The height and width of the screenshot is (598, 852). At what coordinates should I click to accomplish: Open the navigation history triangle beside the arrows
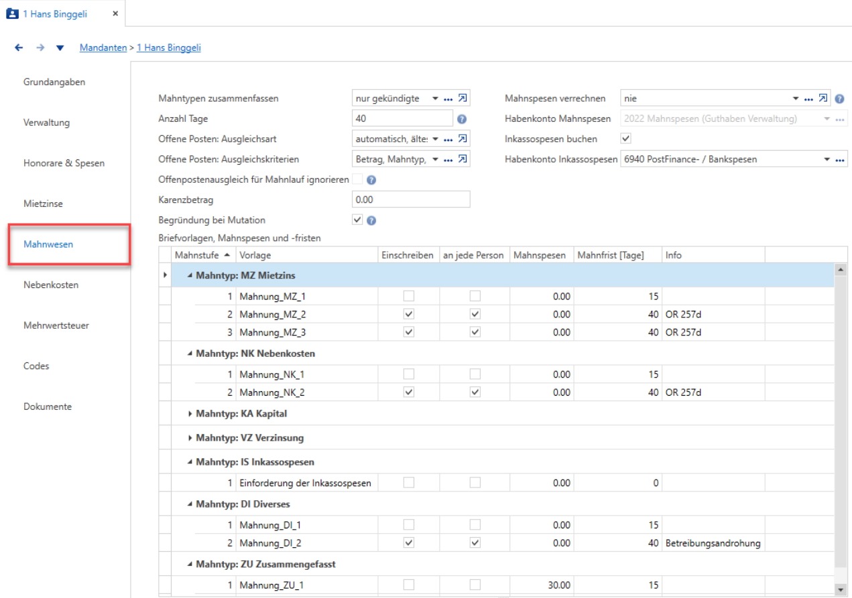(60, 48)
